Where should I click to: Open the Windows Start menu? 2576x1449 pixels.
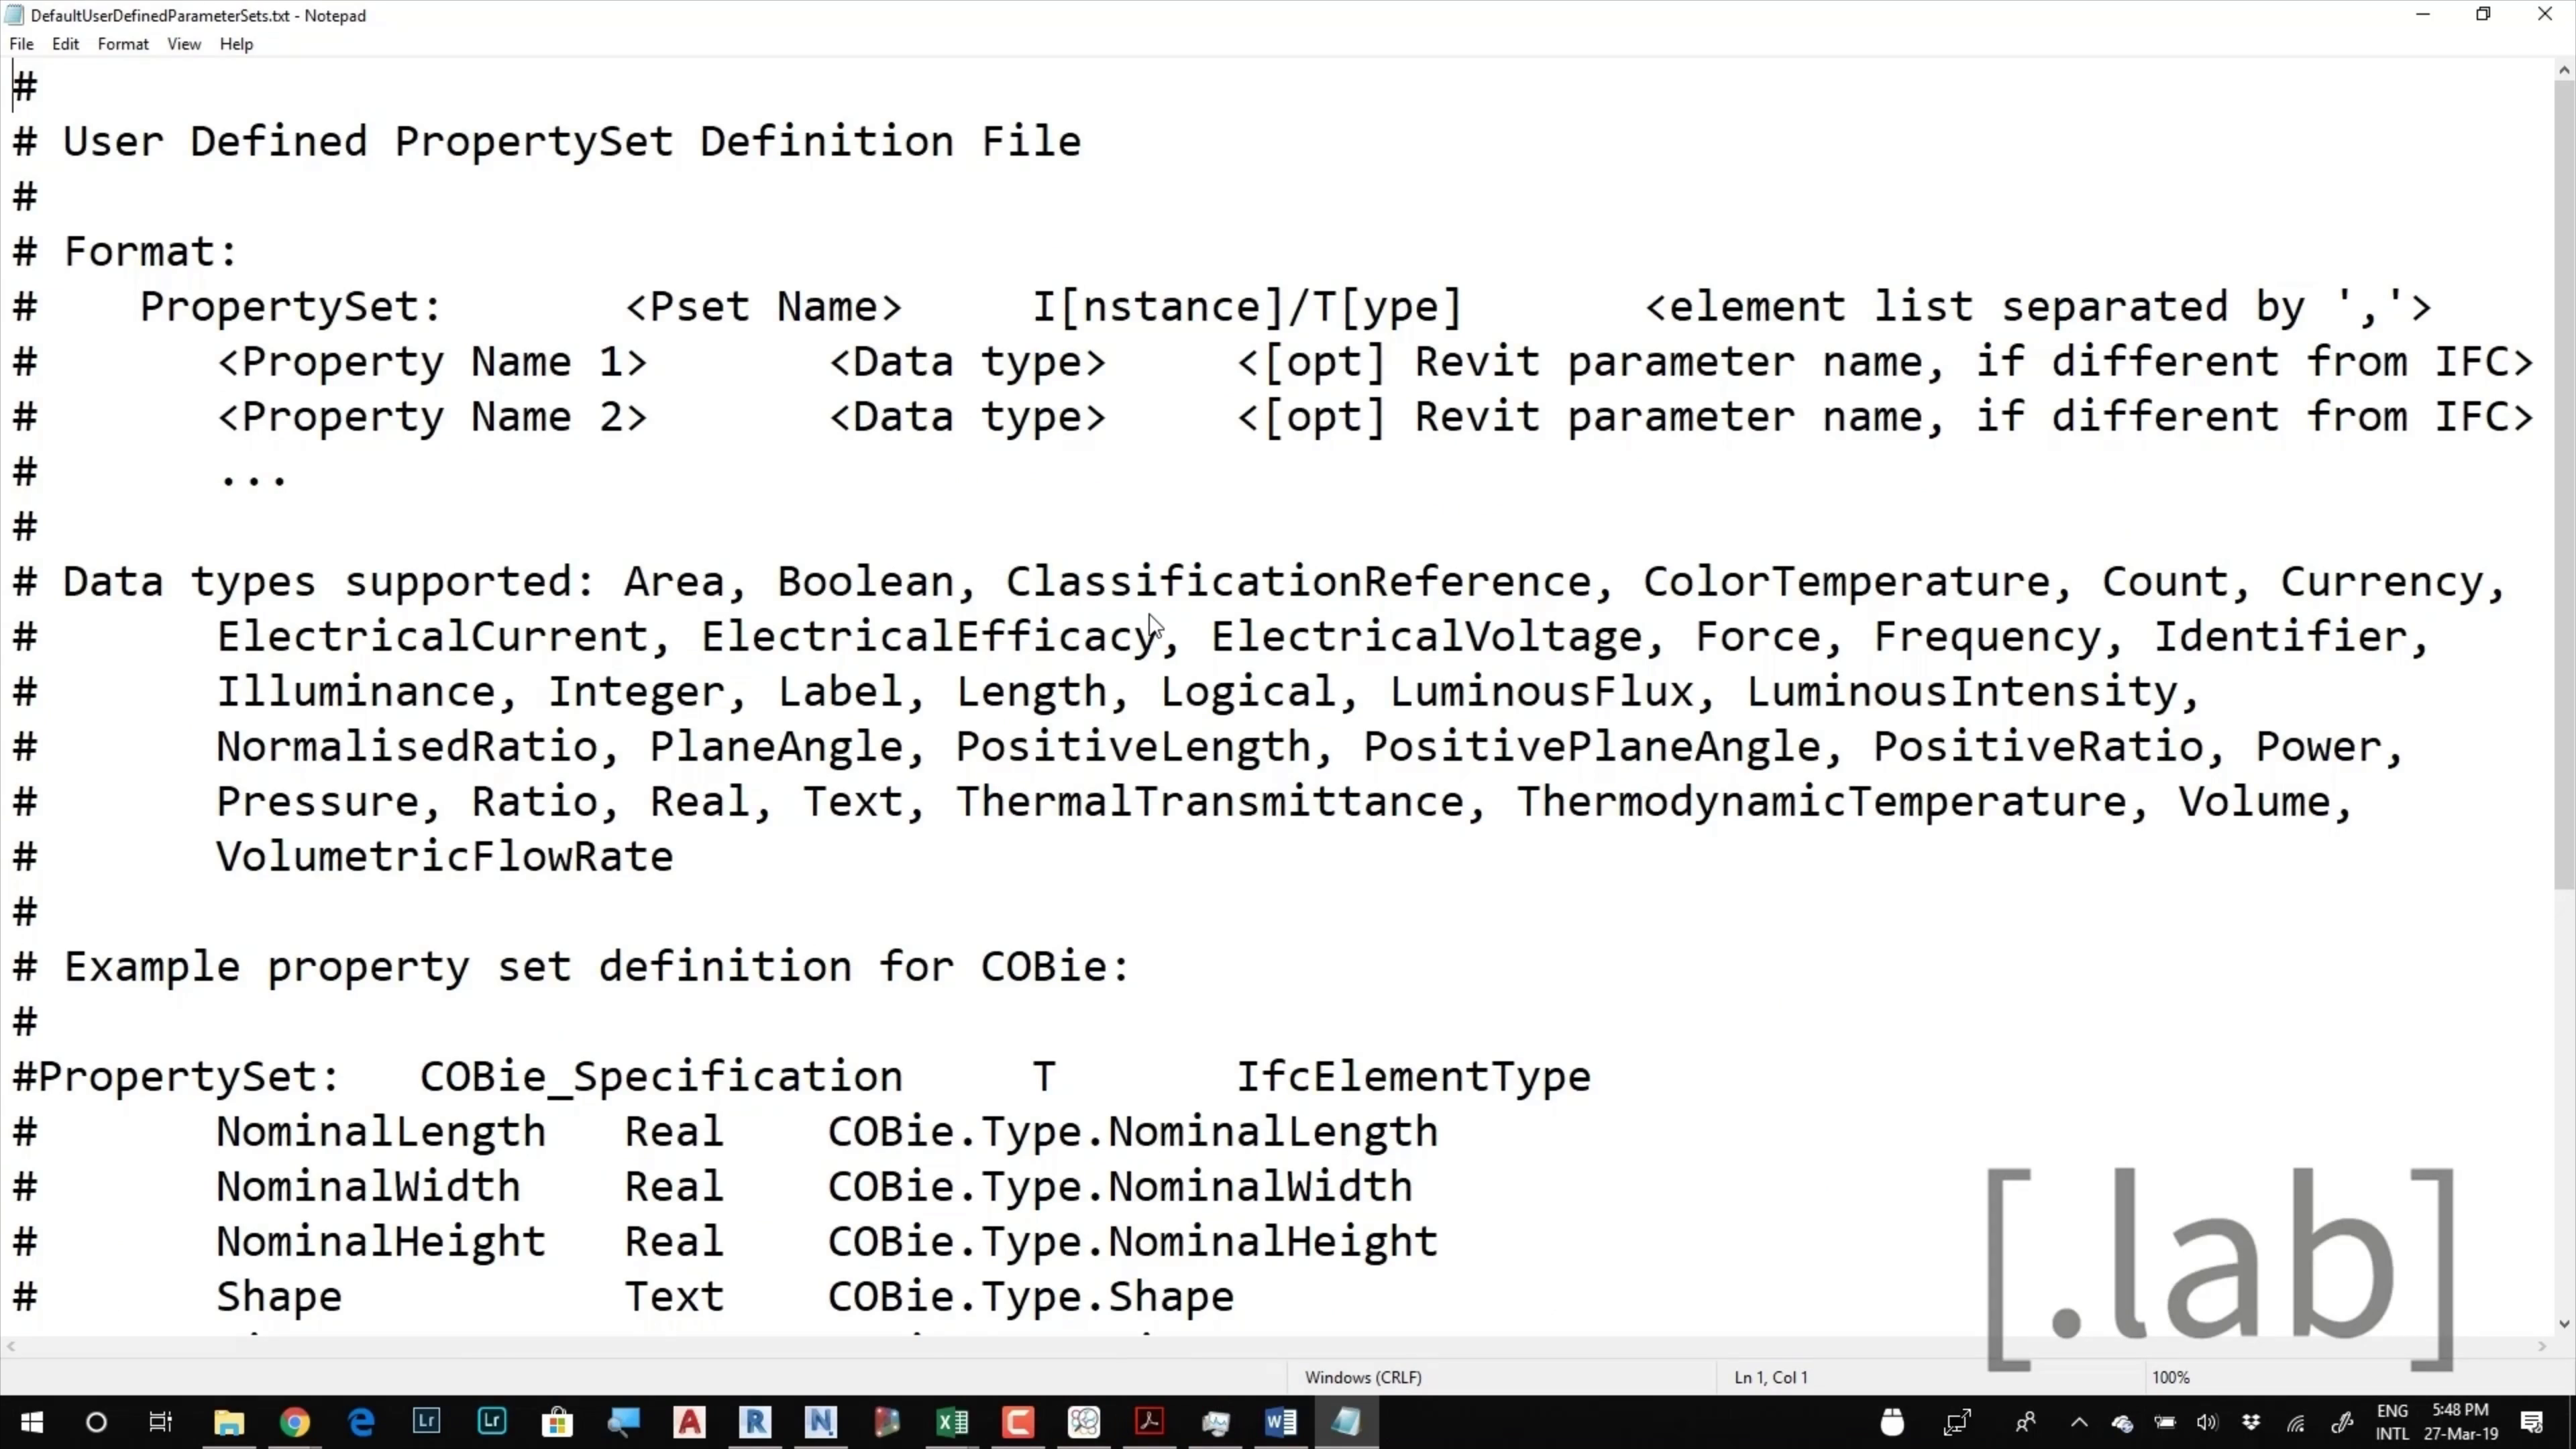pos(31,1422)
